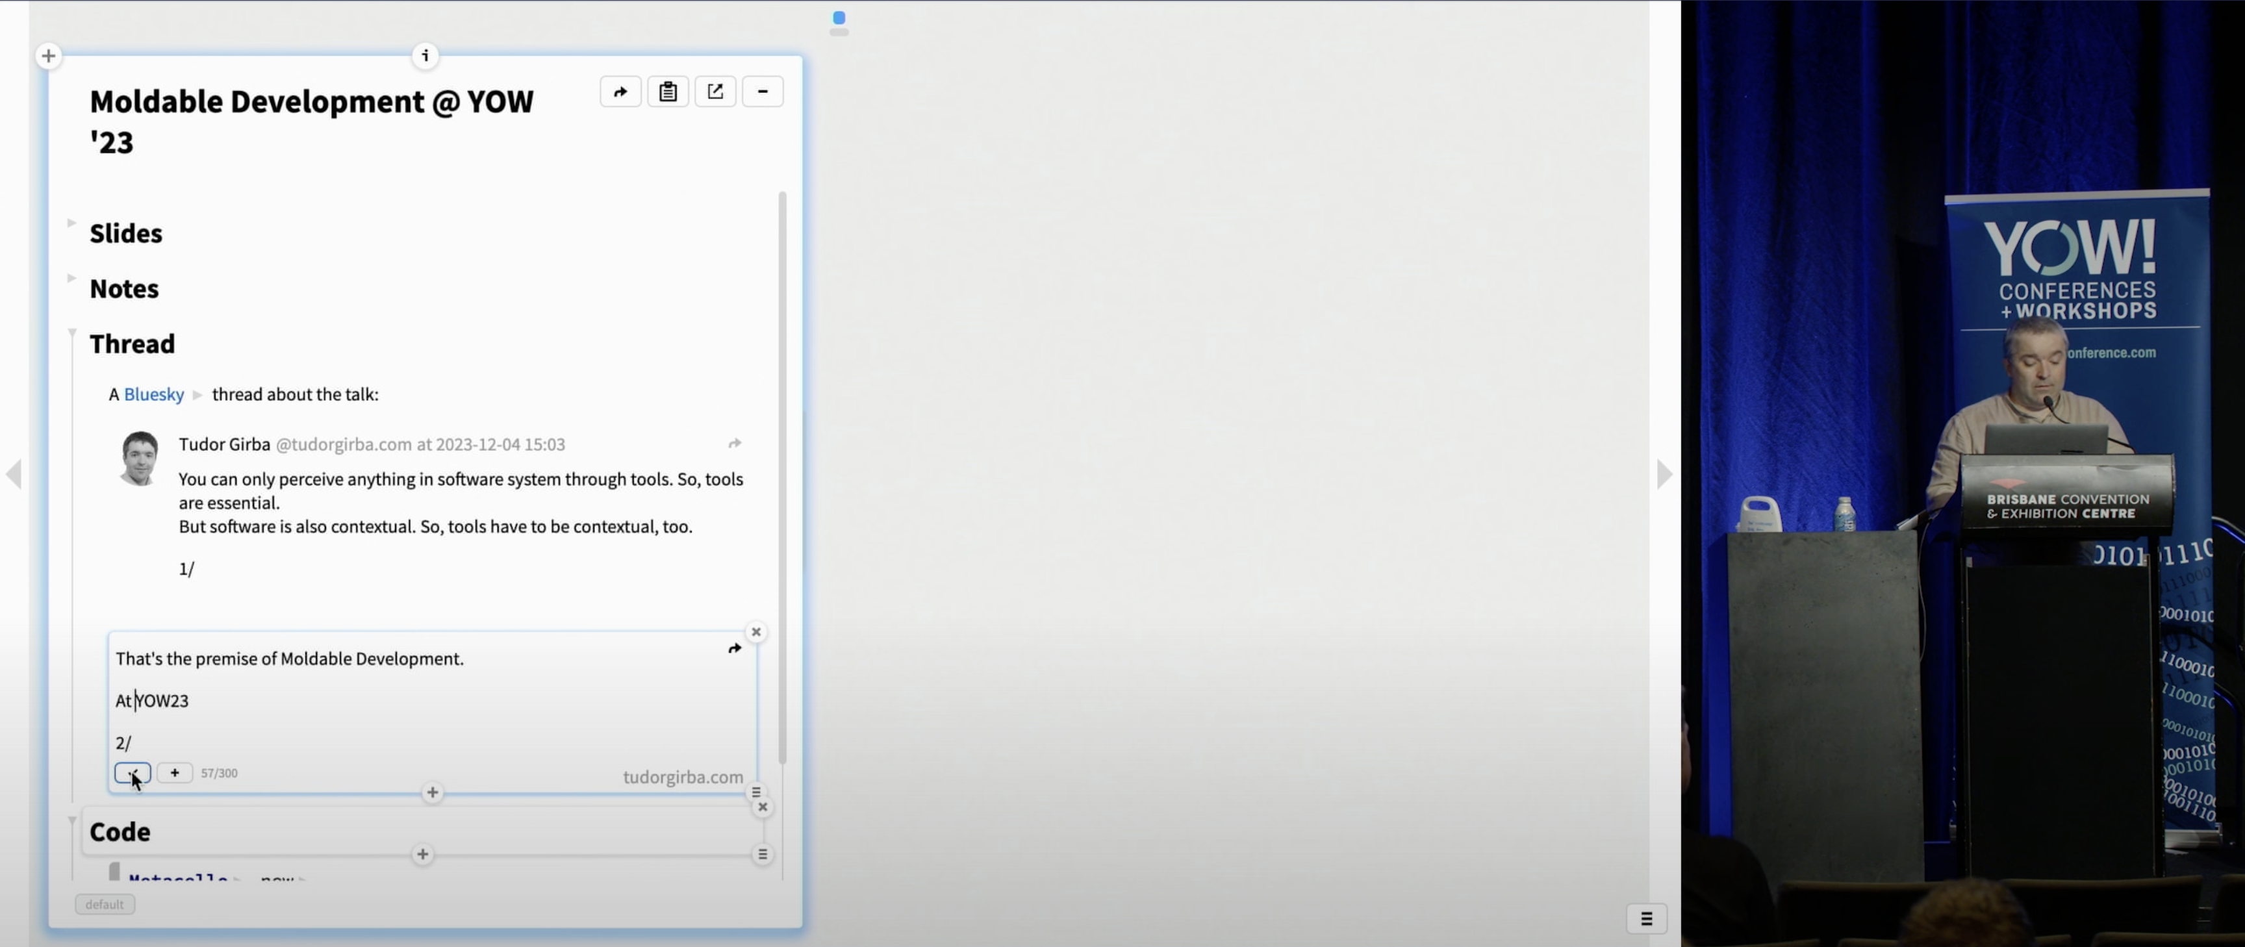Viewport: 2245px width, 947px height.
Task: Open page in new window via external-link icon
Action: point(715,92)
